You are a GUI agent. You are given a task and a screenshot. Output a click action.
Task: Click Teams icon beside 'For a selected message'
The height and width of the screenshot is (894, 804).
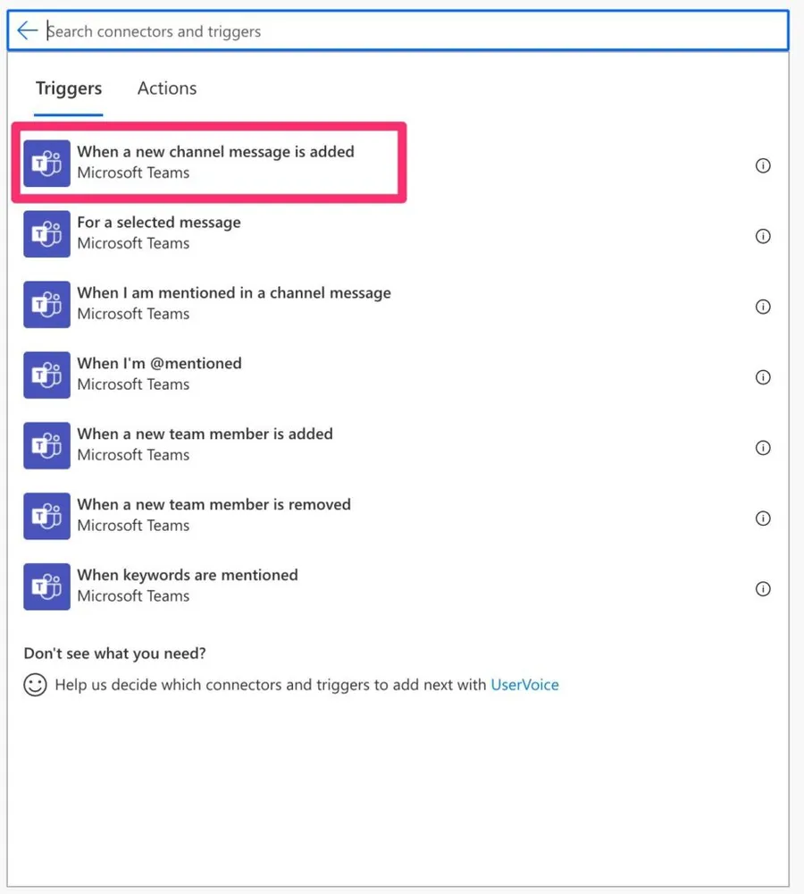[x=46, y=234]
